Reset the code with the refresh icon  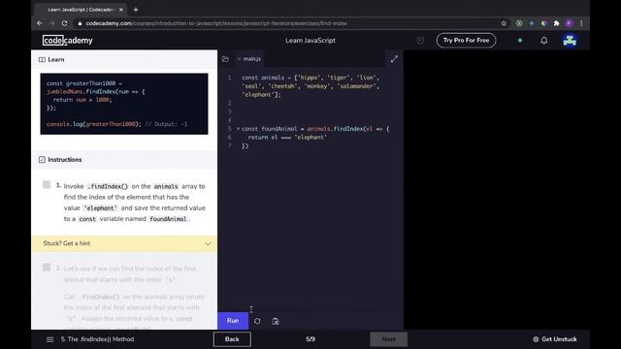point(257,321)
